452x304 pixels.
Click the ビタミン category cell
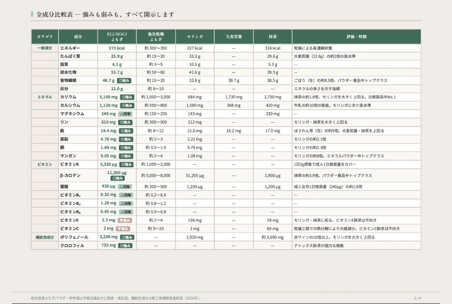[45, 164]
